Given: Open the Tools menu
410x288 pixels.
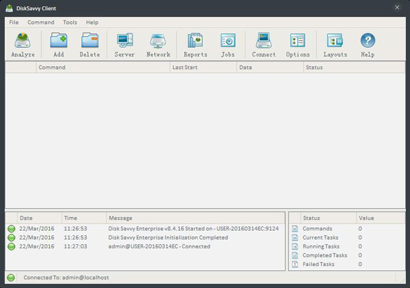Looking at the screenshot, I should [70, 23].
